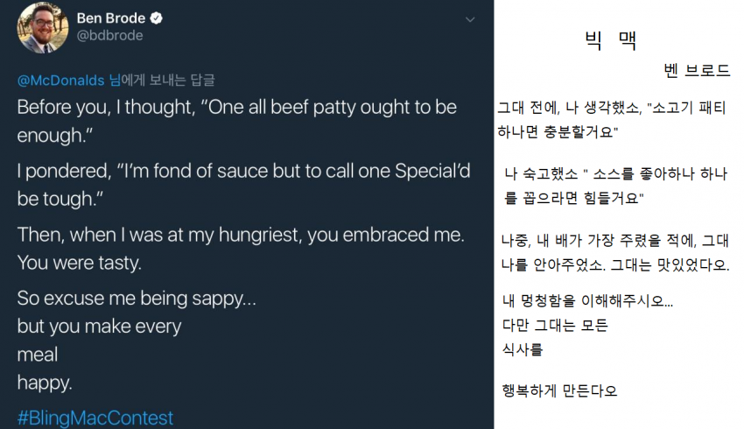Viewport: 744px width, 429px height.
Task: Open the tweet options chevron menu
Action: pos(470,19)
